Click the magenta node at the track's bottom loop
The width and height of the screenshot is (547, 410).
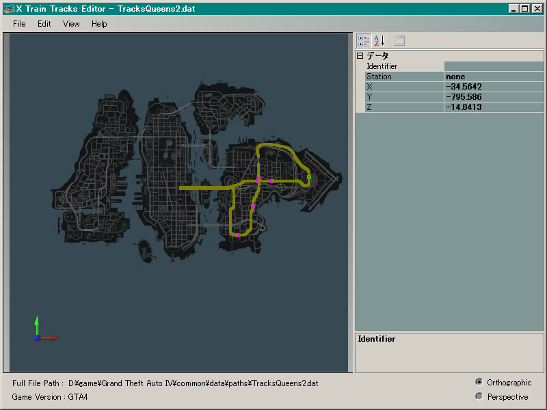click(x=237, y=235)
